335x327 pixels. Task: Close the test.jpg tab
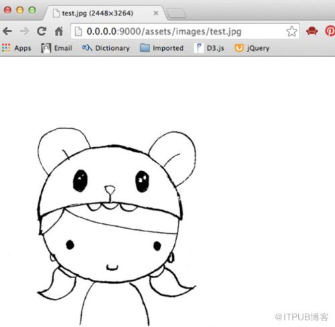click(156, 13)
